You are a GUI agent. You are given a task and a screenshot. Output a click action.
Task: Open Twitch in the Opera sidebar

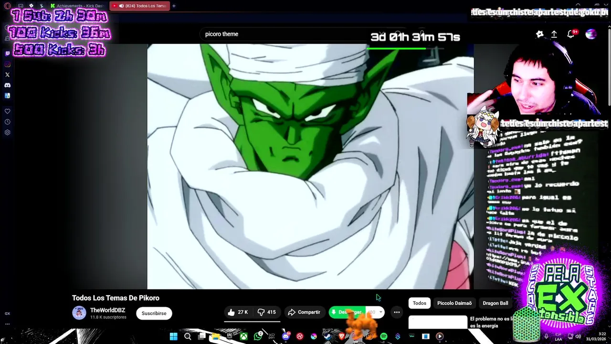tap(7, 54)
